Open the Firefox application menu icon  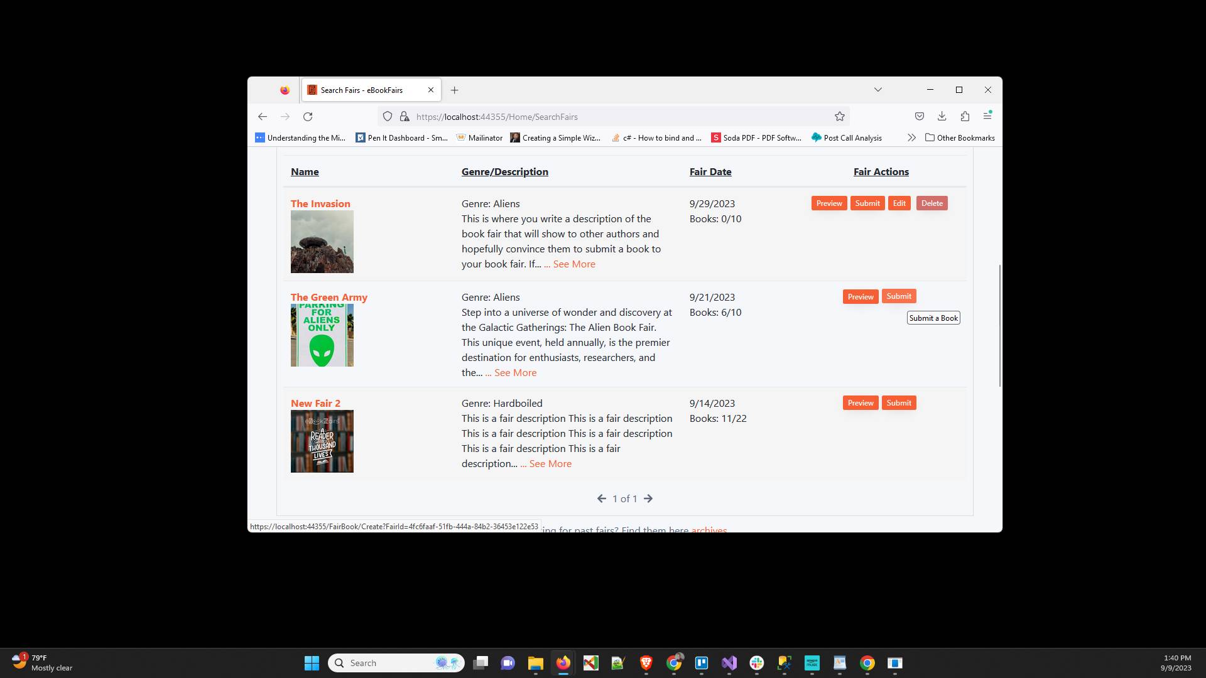(988, 116)
